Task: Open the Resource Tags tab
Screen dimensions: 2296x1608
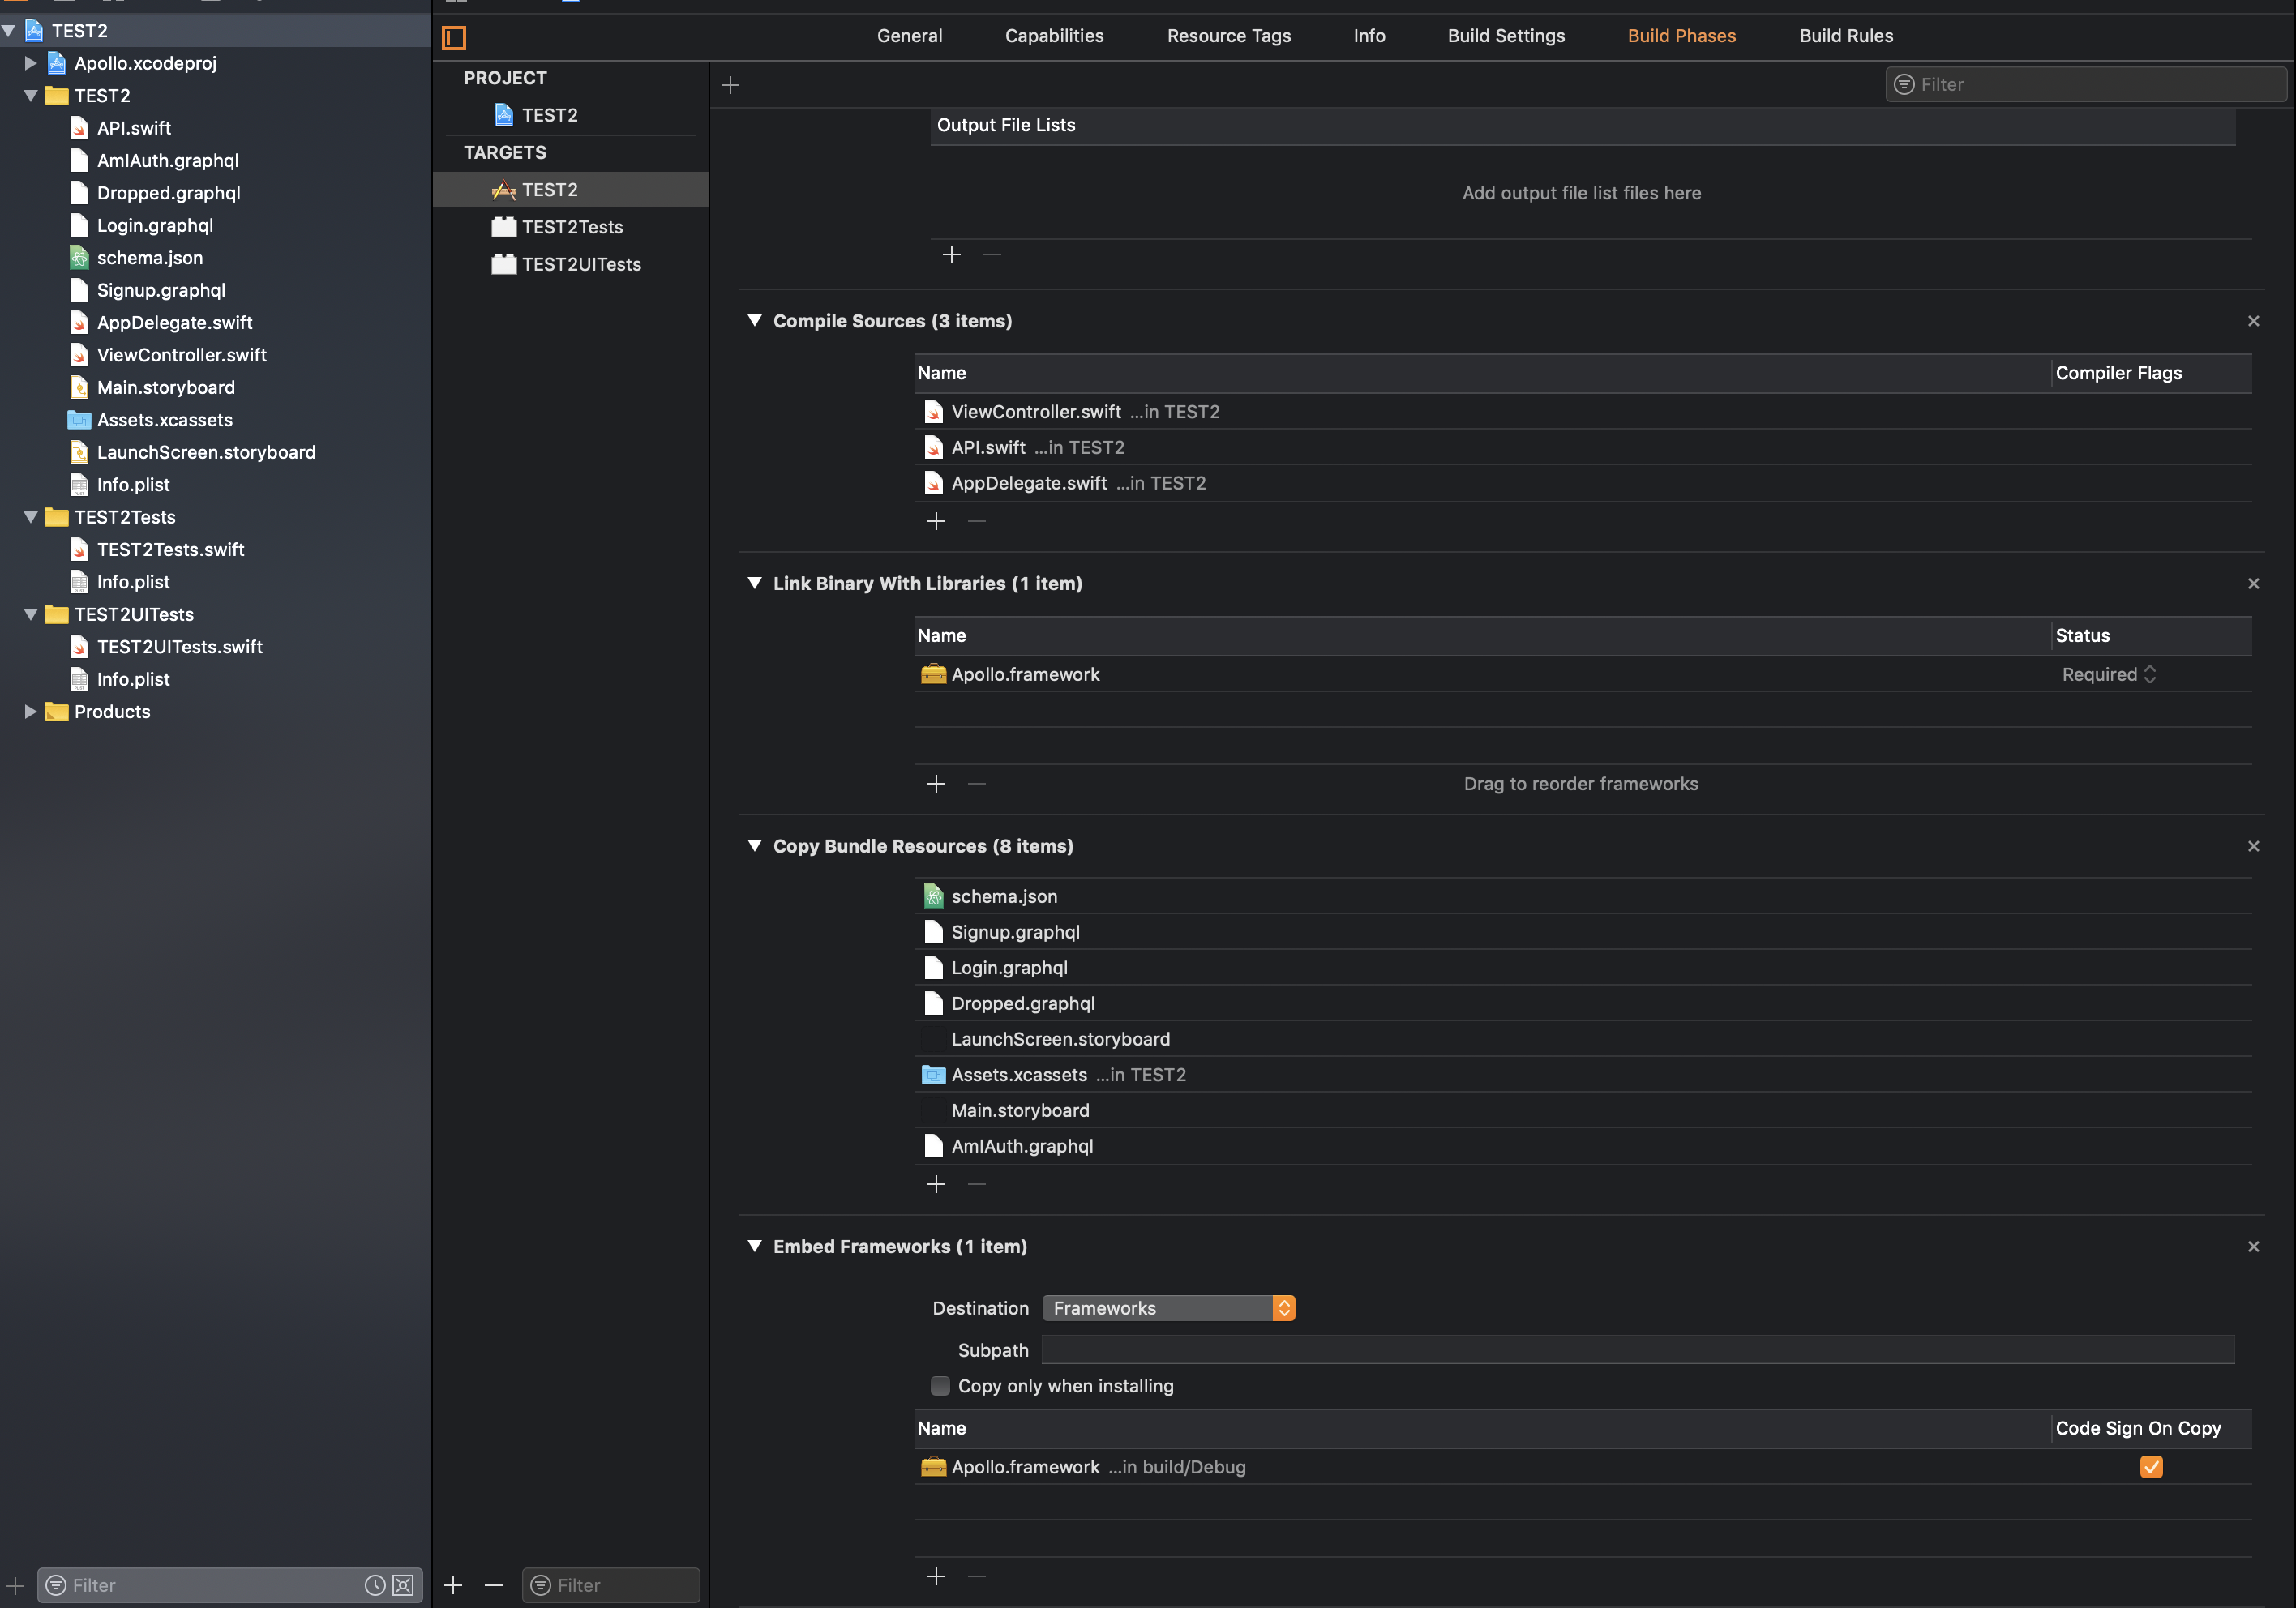Action: [1229, 36]
